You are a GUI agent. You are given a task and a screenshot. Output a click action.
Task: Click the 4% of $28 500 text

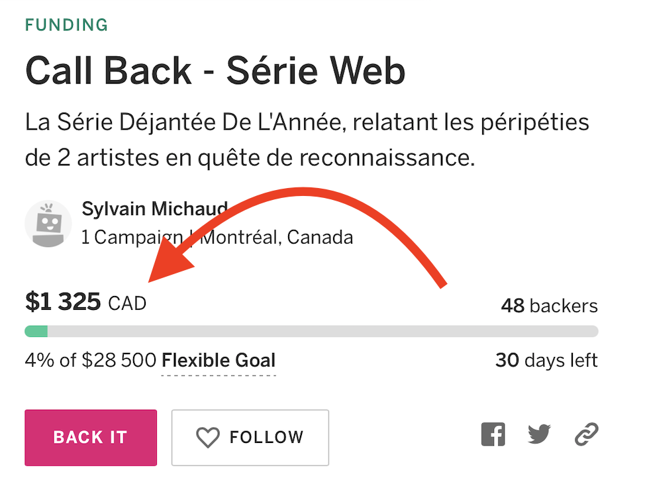coord(91,360)
